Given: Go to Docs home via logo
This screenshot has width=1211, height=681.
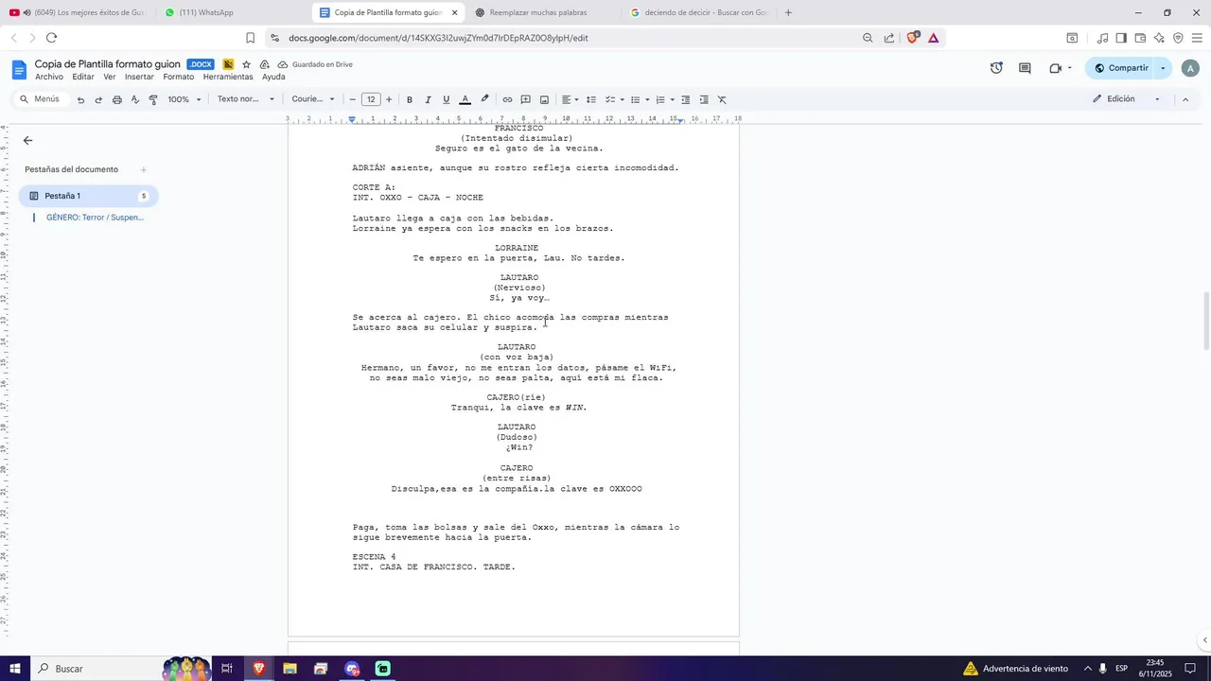Looking at the screenshot, I should pos(19,69).
